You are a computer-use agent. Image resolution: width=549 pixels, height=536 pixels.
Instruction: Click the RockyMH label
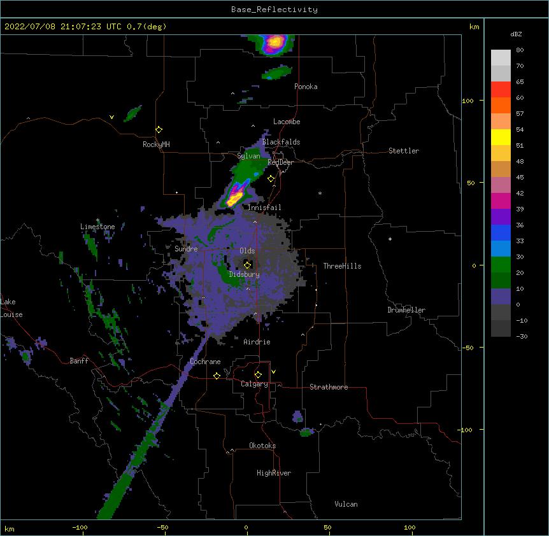point(156,145)
